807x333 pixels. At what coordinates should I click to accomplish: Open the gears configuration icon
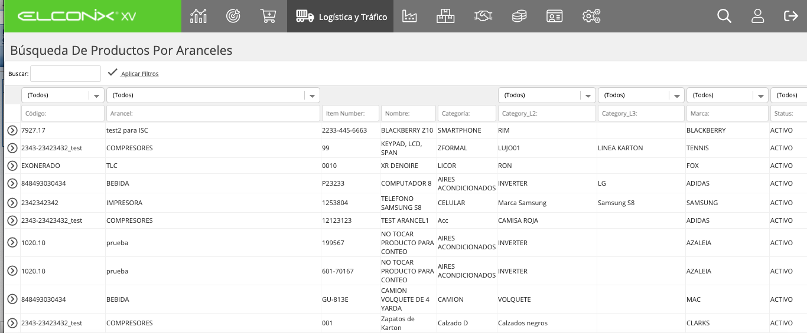coord(591,16)
